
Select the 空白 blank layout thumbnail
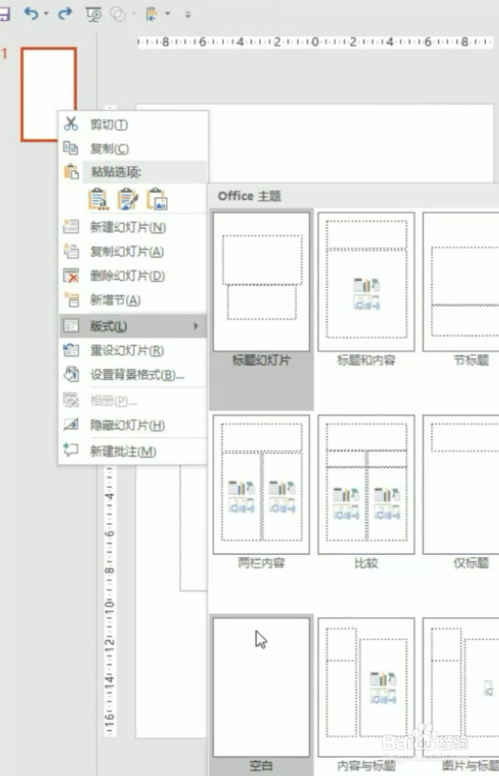(x=261, y=687)
